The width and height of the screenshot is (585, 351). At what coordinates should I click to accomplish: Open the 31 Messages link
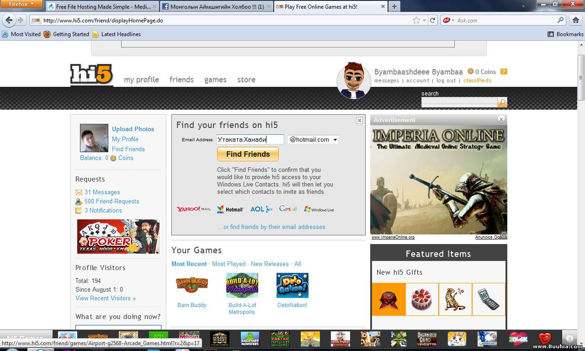pyautogui.click(x=102, y=192)
